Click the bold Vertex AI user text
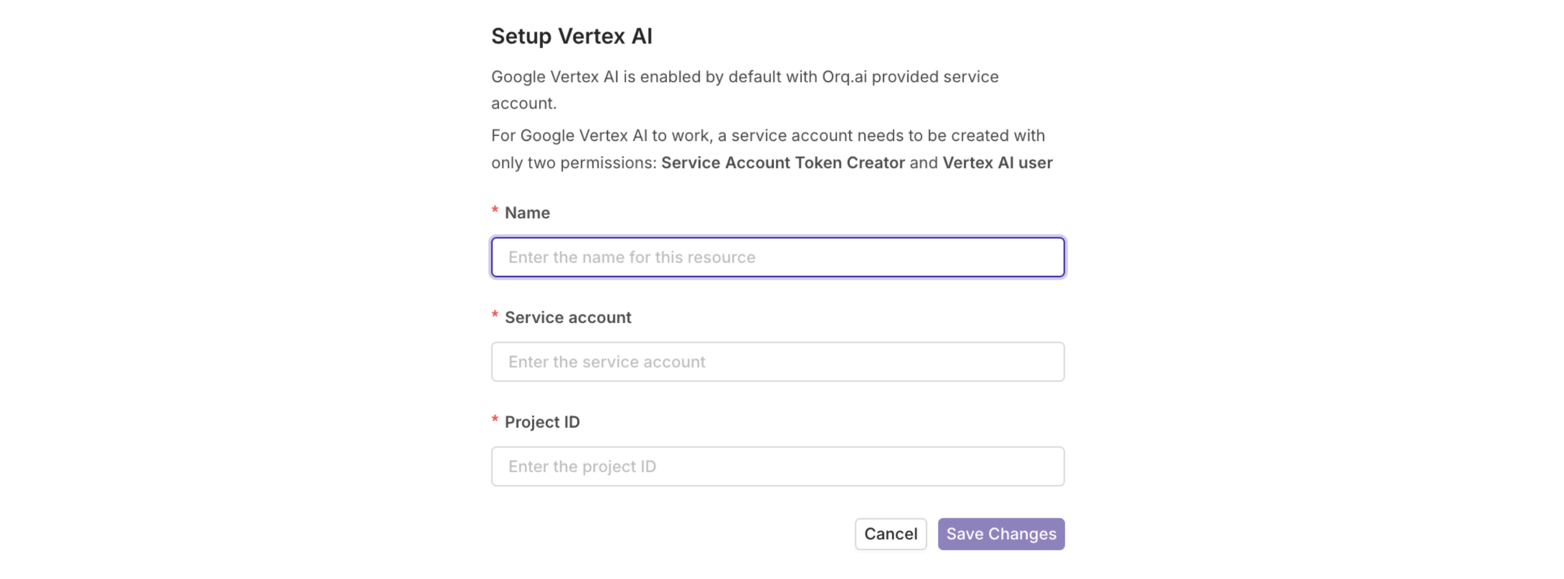 [997, 163]
